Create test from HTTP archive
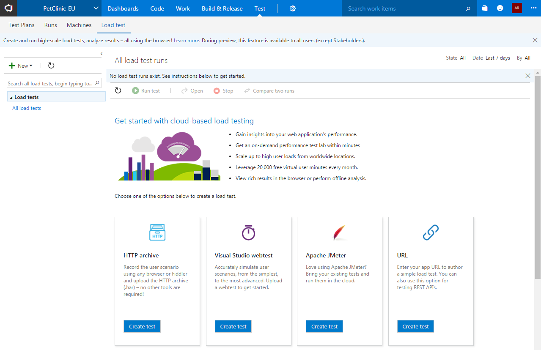Image resolution: width=541 pixels, height=350 pixels. pyautogui.click(x=142, y=326)
